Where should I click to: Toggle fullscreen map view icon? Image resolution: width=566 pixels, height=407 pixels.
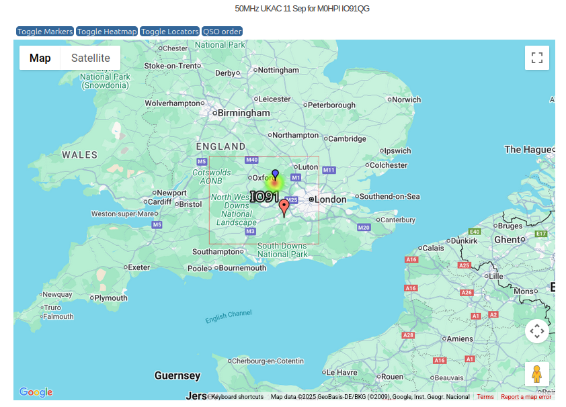point(537,58)
